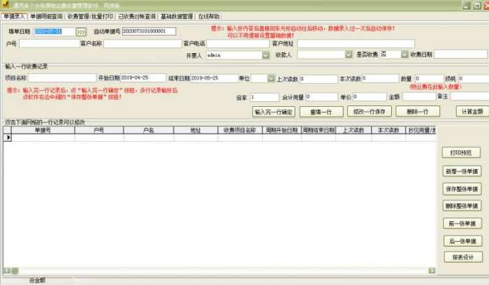Click the 客户名称 input field

143,43
